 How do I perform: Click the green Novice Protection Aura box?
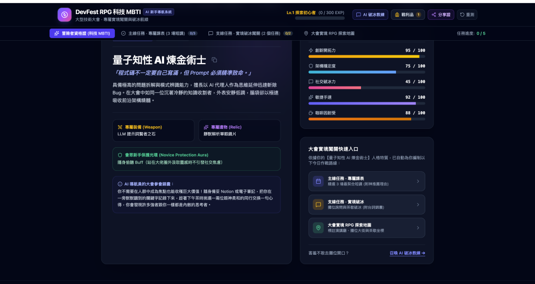[196, 159]
